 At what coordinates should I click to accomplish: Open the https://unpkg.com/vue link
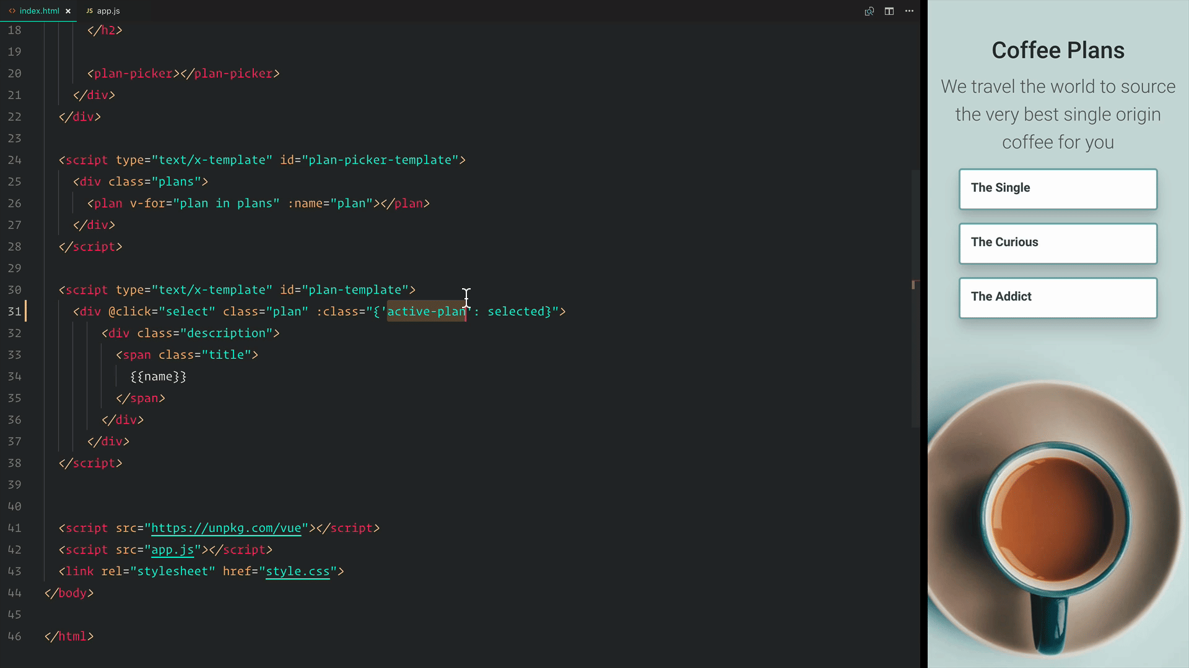click(226, 528)
